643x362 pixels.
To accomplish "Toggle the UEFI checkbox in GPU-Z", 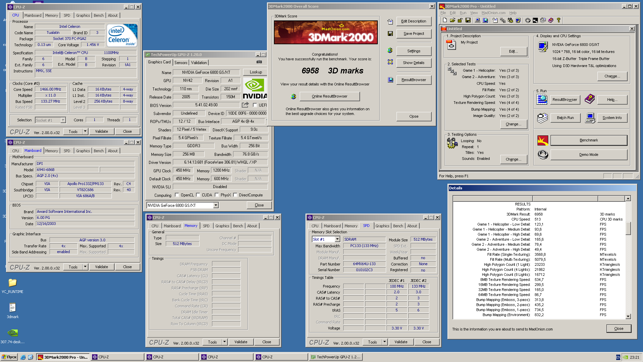I will coord(255,105).
